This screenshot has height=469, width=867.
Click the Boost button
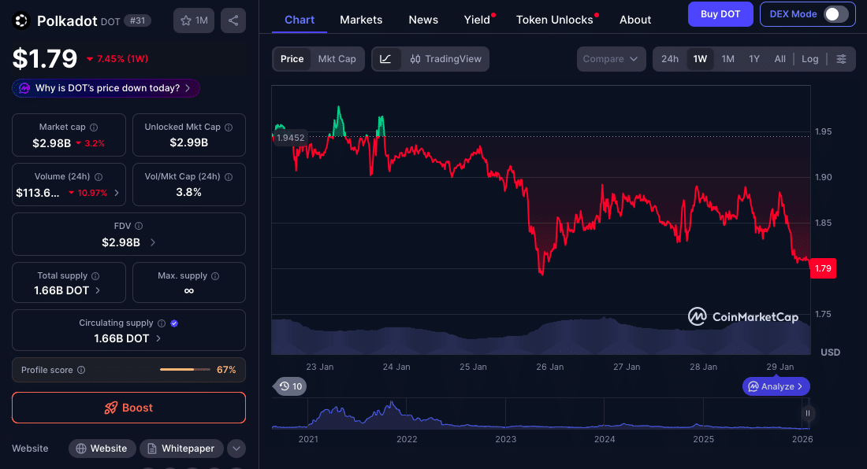[128, 408]
